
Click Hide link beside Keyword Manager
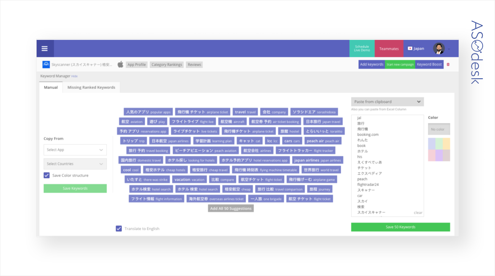[x=75, y=76]
